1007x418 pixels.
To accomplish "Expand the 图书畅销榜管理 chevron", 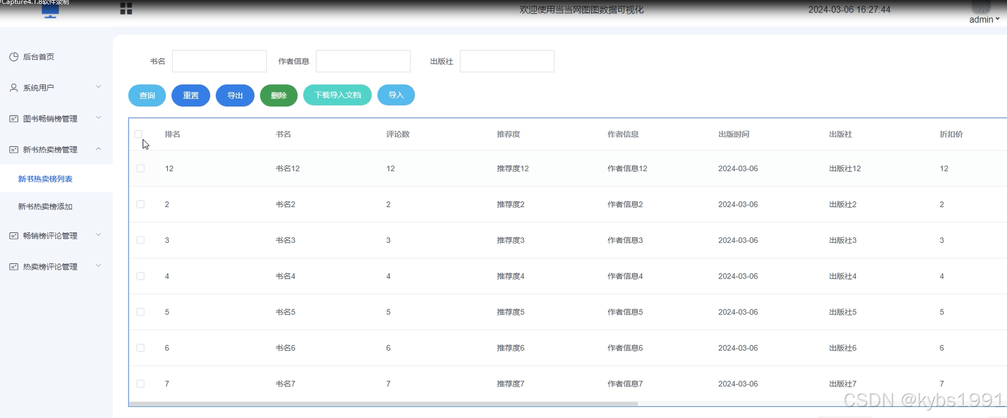I will pyautogui.click(x=99, y=118).
